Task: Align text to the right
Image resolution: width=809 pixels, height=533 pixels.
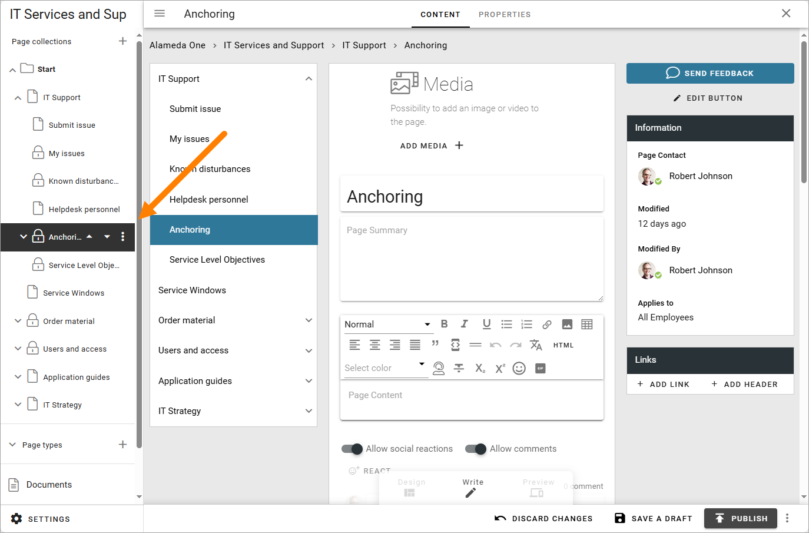Action: tap(394, 345)
